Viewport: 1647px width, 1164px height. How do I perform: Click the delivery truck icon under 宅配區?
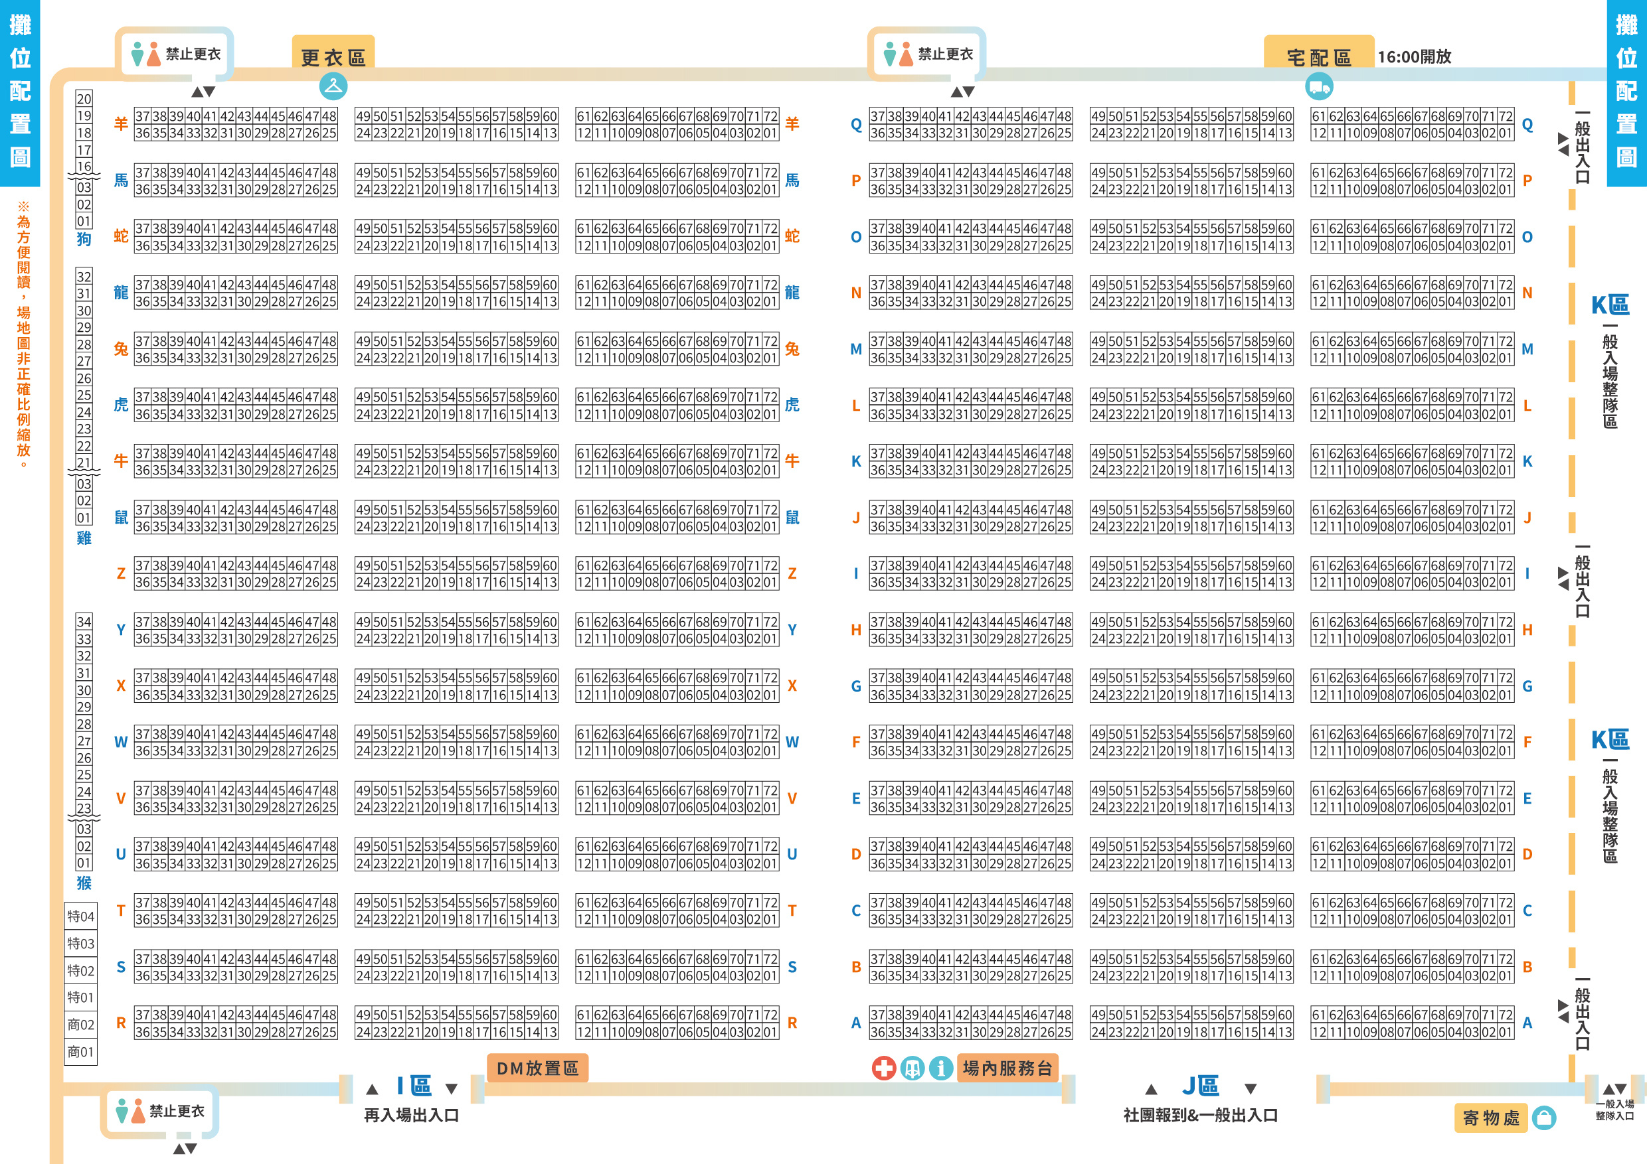(x=1319, y=88)
